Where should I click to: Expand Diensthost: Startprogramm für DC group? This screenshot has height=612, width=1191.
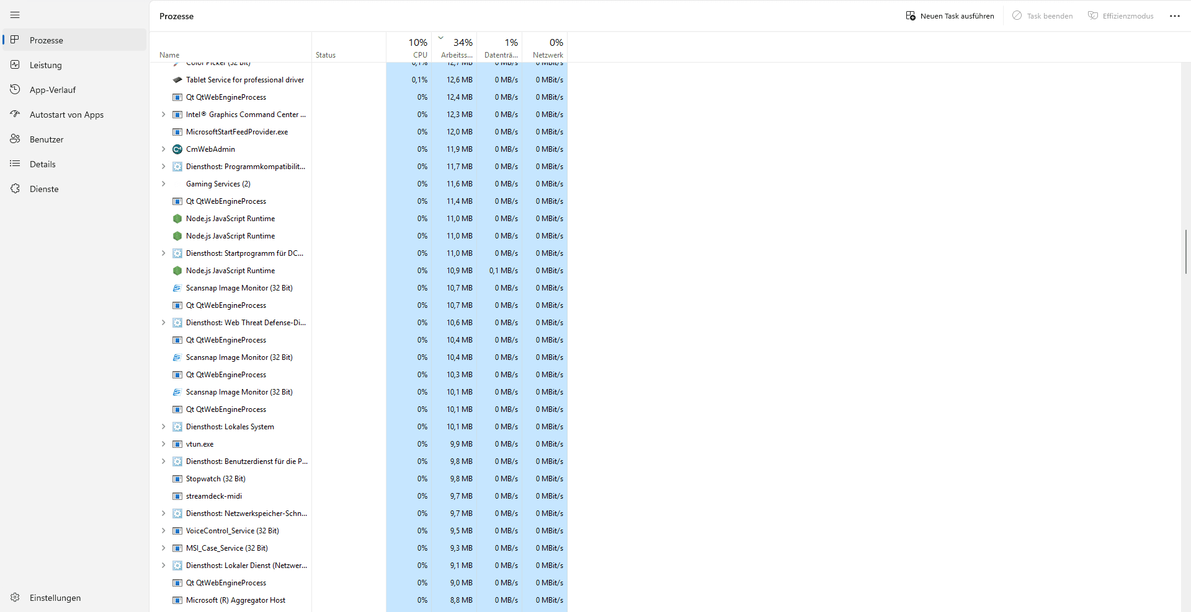[164, 253]
